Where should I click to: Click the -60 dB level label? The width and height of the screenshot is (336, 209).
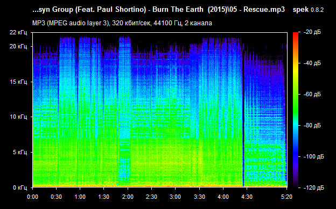click(x=312, y=95)
